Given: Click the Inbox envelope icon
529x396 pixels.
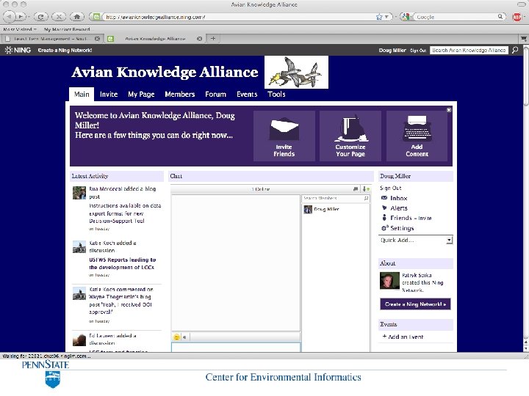Looking at the screenshot, I should pyautogui.click(x=384, y=198).
